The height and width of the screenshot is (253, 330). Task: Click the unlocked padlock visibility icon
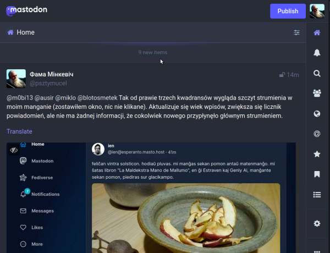tap(282, 75)
